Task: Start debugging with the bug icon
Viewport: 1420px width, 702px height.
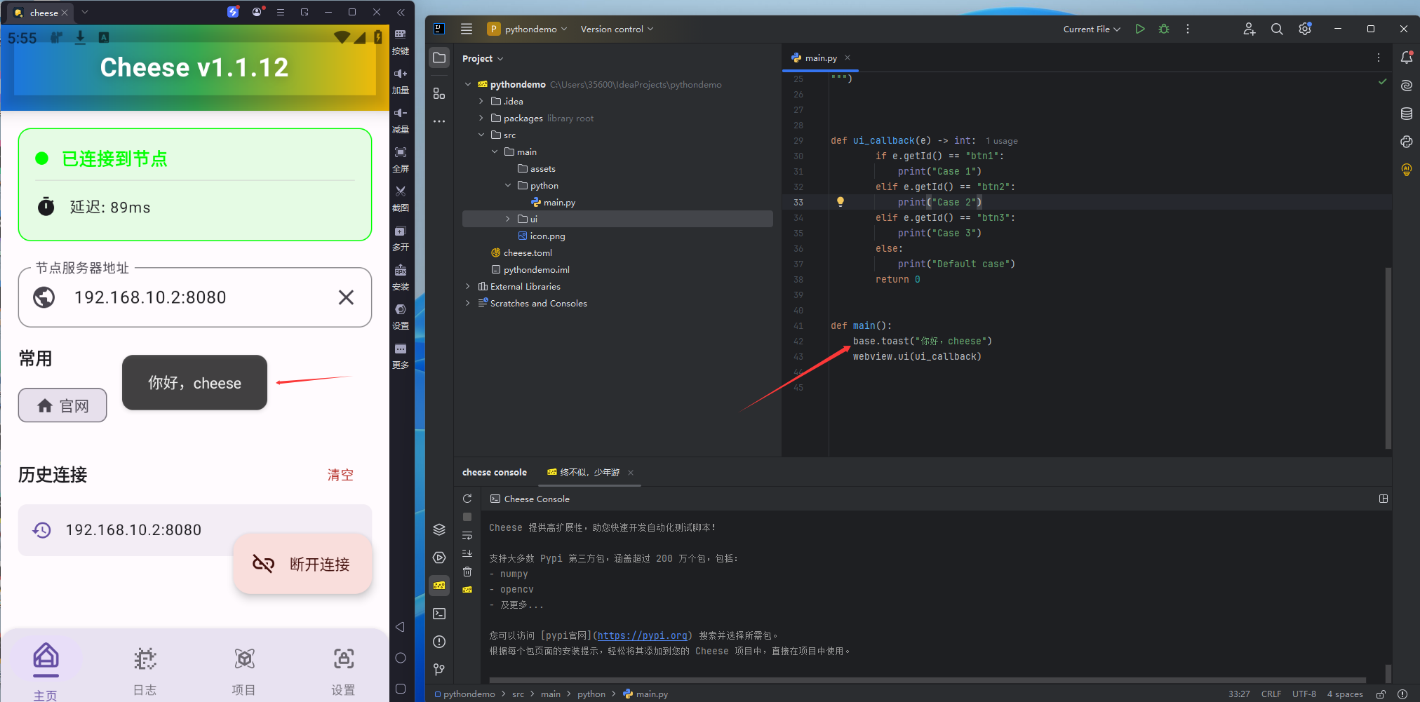Action: tap(1164, 29)
